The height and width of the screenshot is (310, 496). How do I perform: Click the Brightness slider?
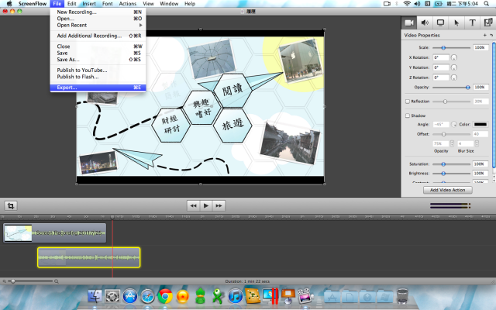click(x=451, y=174)
